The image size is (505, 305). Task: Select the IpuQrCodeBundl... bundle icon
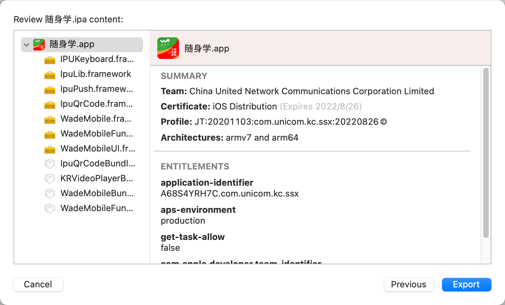point(50,164)
